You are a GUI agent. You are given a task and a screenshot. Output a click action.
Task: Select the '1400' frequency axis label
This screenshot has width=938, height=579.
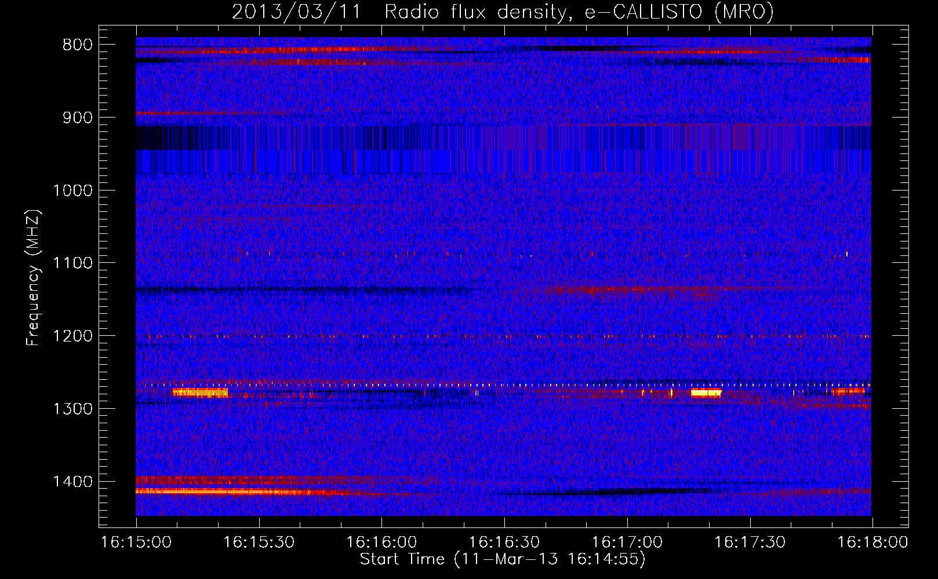(x=72, y=482)
